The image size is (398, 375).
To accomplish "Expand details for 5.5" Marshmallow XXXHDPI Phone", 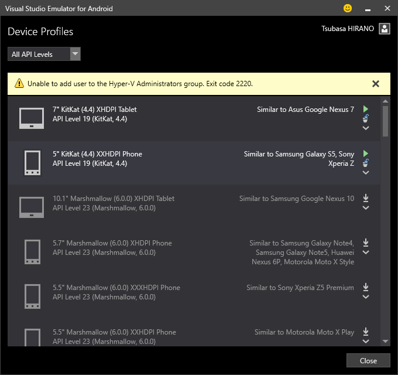I will coord(366,297).
